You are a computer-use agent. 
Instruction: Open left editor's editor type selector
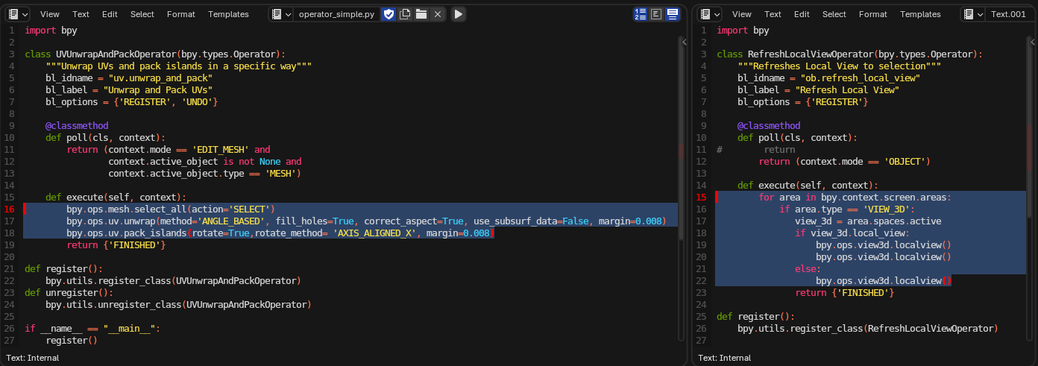(17, 14)
